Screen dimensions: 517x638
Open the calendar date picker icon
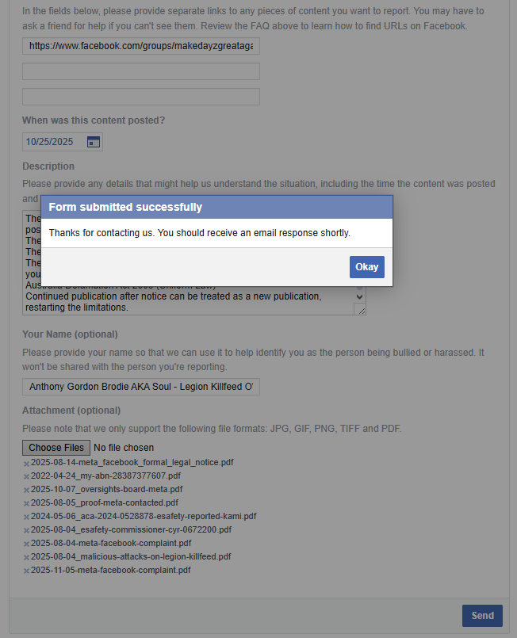[x=94, y=142]
